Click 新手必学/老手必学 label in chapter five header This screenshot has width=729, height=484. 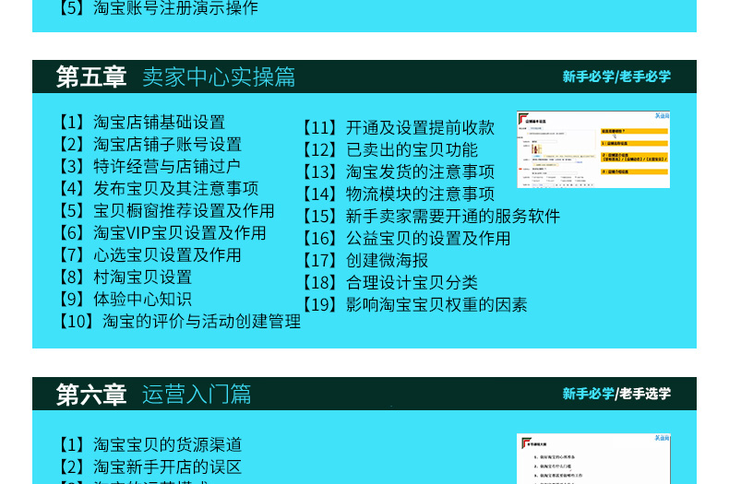coord(616,77)
